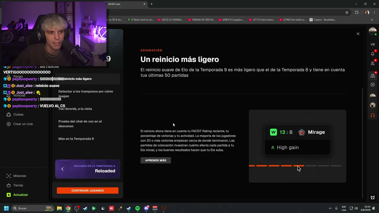Open the VS matches icon in right sidebar
Viewport: 379px width, 213px height.
click(x=373, y=44)
